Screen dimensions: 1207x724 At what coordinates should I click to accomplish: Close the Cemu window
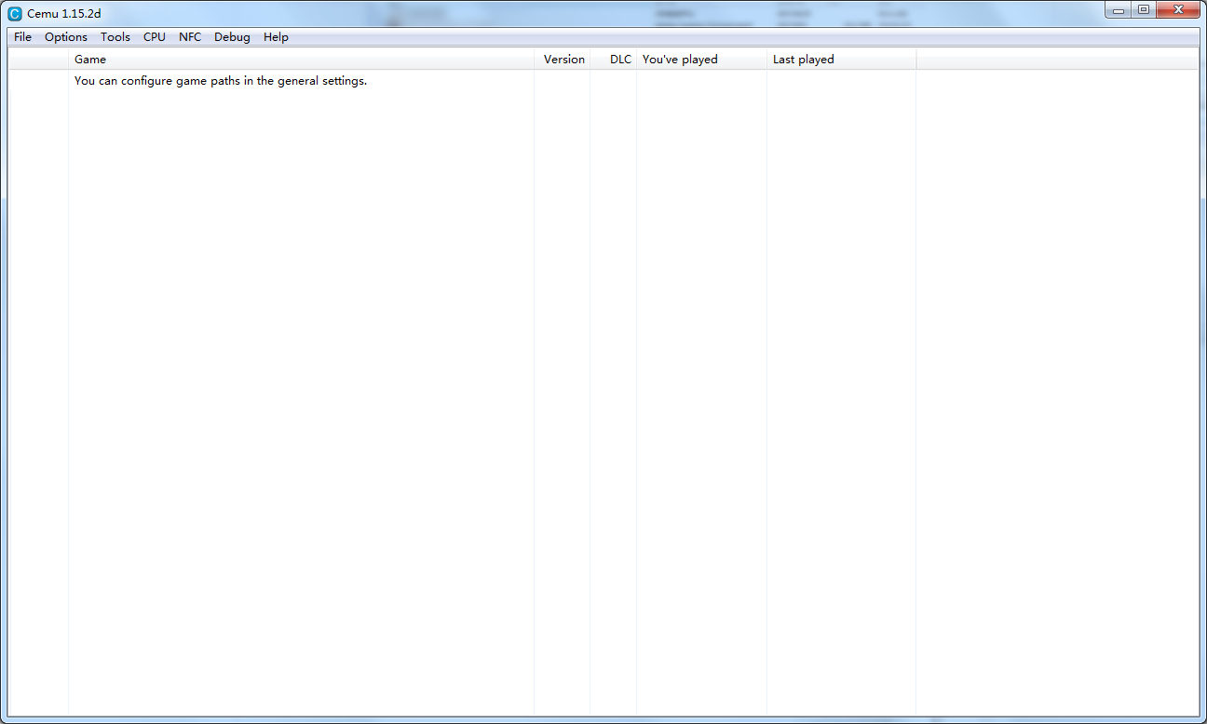click(1178, 10)
